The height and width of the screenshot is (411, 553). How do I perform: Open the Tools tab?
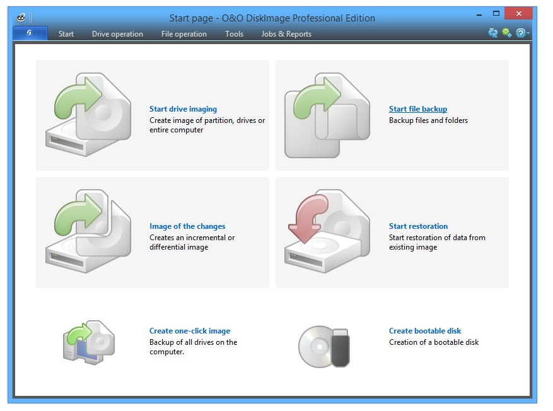pyautogui.click(x=234, y=34)
